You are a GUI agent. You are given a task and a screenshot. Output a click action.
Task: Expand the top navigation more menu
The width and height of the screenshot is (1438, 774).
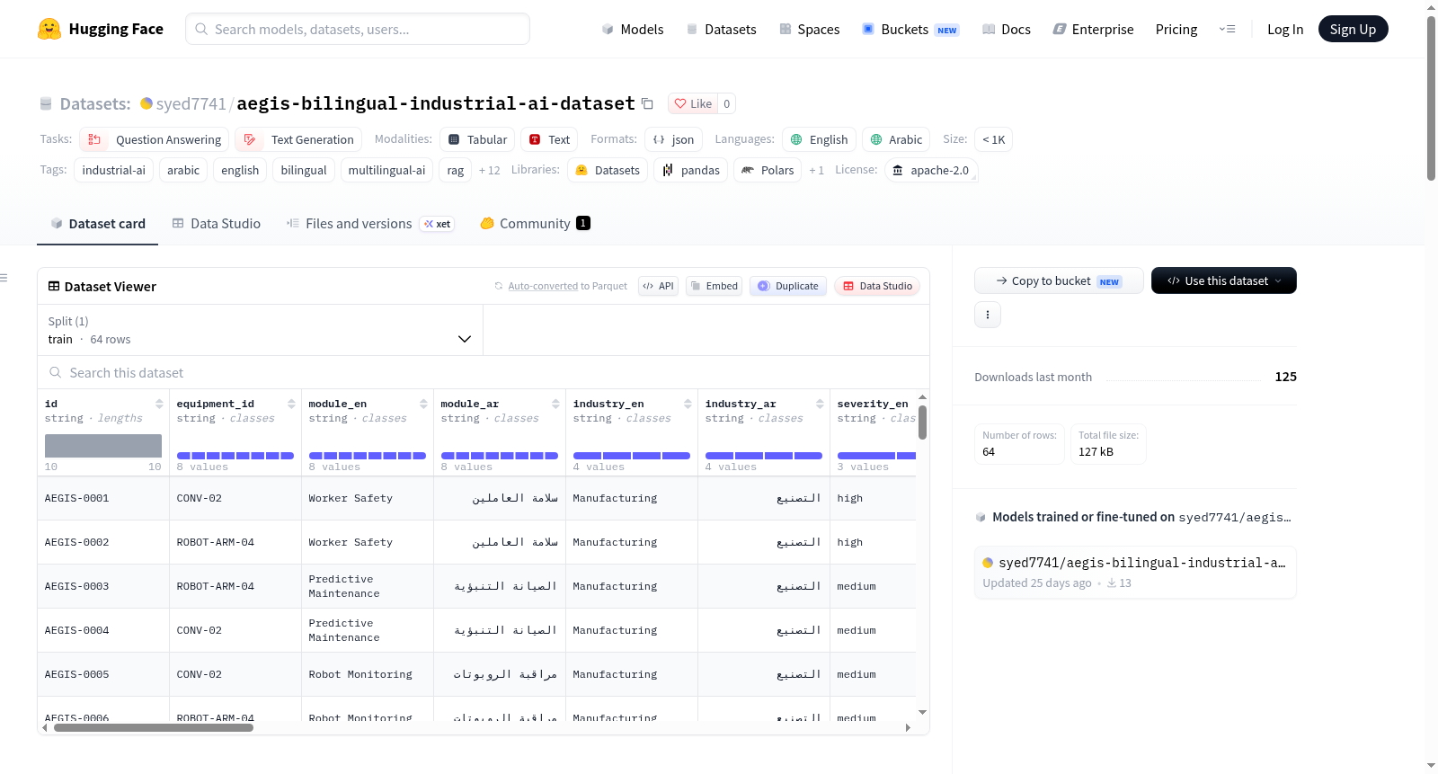[1227, 29]
